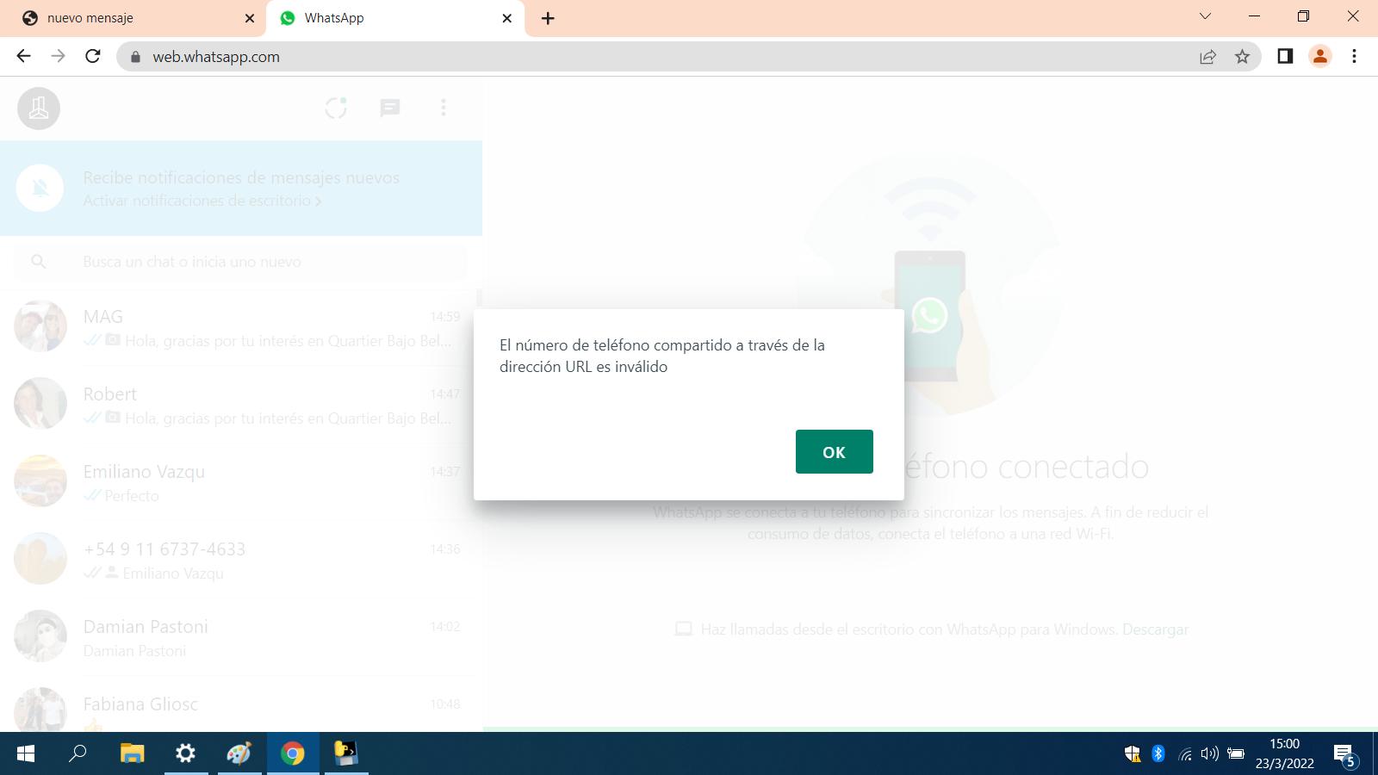
Task: Share this page icon in address bar
Action: pyautogui.click(x=1207, y=57)
